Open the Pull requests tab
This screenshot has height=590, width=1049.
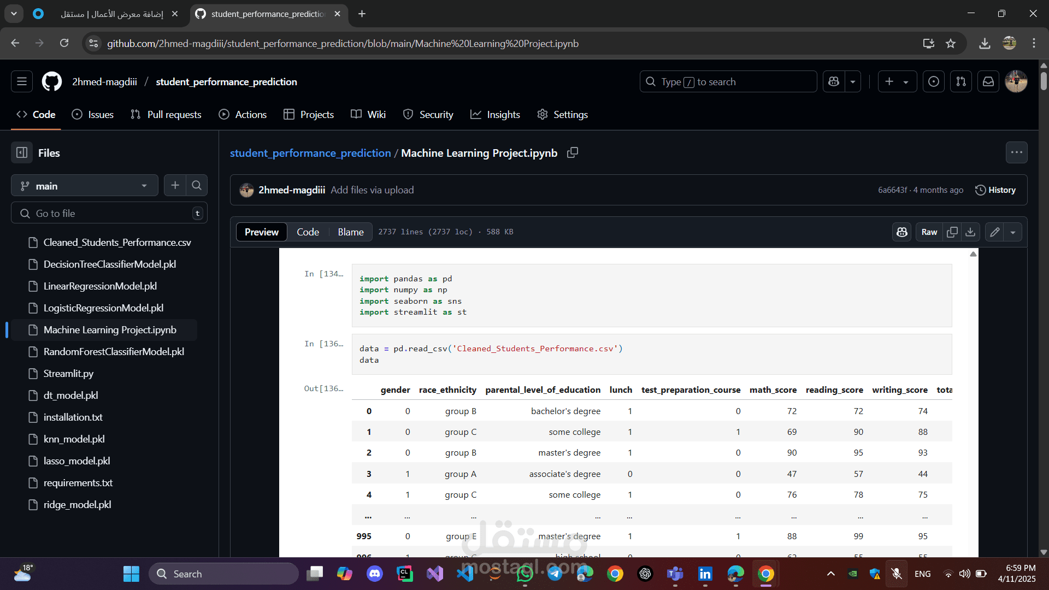[166, 115]
